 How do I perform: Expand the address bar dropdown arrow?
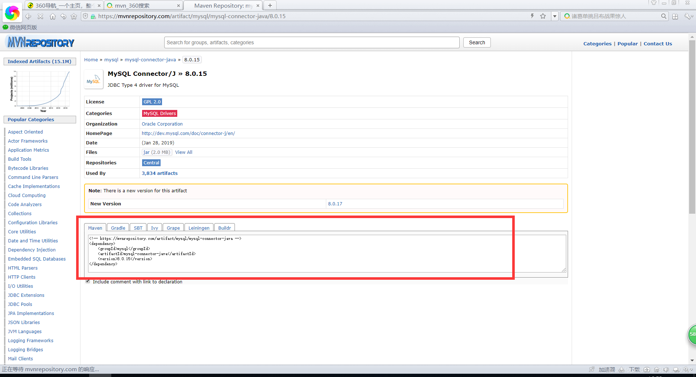coord(555,16)
